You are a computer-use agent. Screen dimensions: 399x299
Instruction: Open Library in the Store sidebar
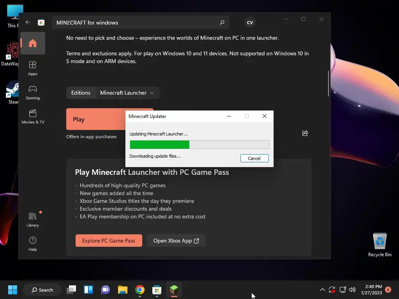click(x=33, y=220)
